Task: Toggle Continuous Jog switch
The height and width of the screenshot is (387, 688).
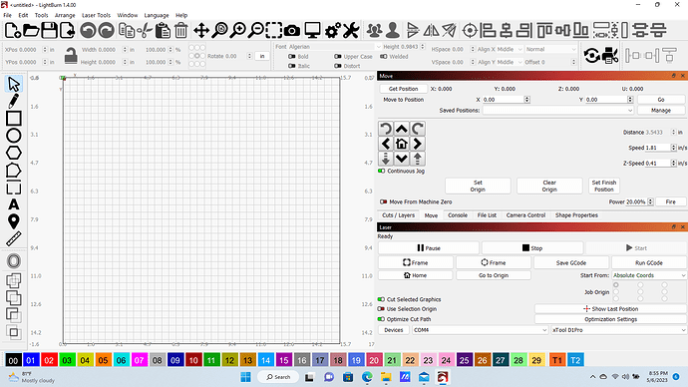Action: (381, 172)
